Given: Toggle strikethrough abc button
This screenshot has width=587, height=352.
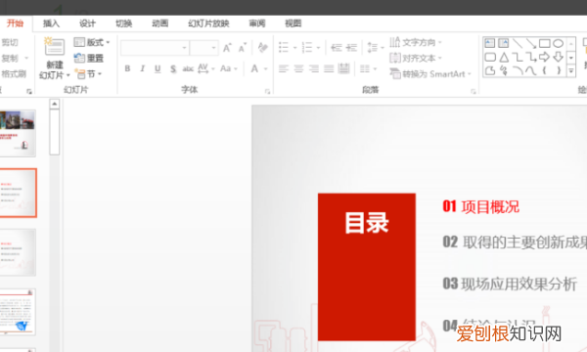Looking at the screenshot, I should [188, 68].
